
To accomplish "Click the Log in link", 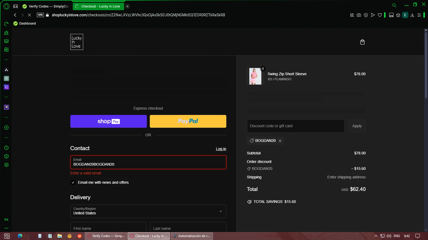I will point(221,149).
